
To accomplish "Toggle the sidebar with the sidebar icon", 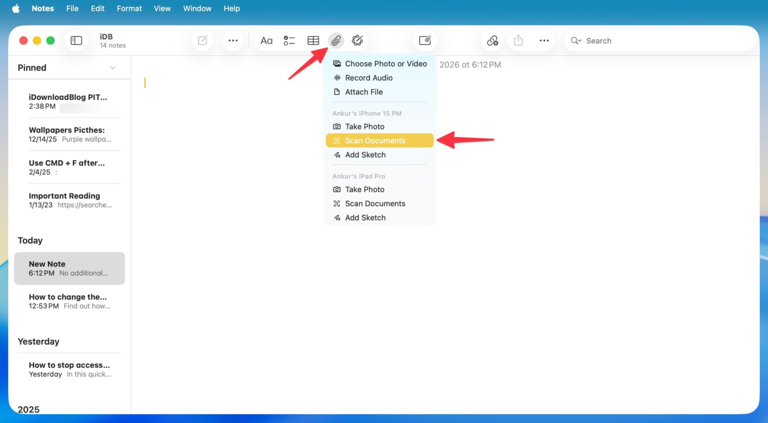I will pos(76,40).
